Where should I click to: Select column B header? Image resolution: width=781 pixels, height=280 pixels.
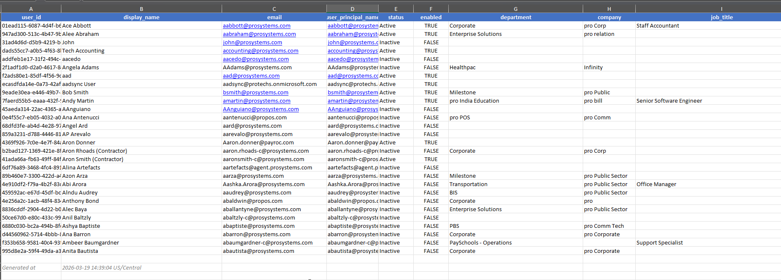[142, 9]
